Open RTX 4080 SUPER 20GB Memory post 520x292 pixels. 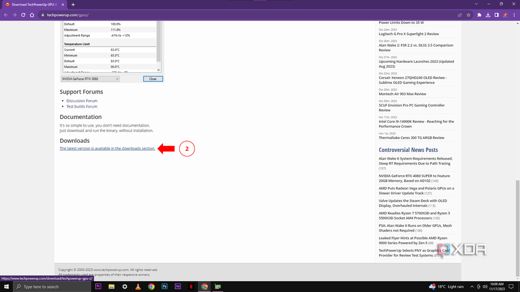tap(414, 178)
